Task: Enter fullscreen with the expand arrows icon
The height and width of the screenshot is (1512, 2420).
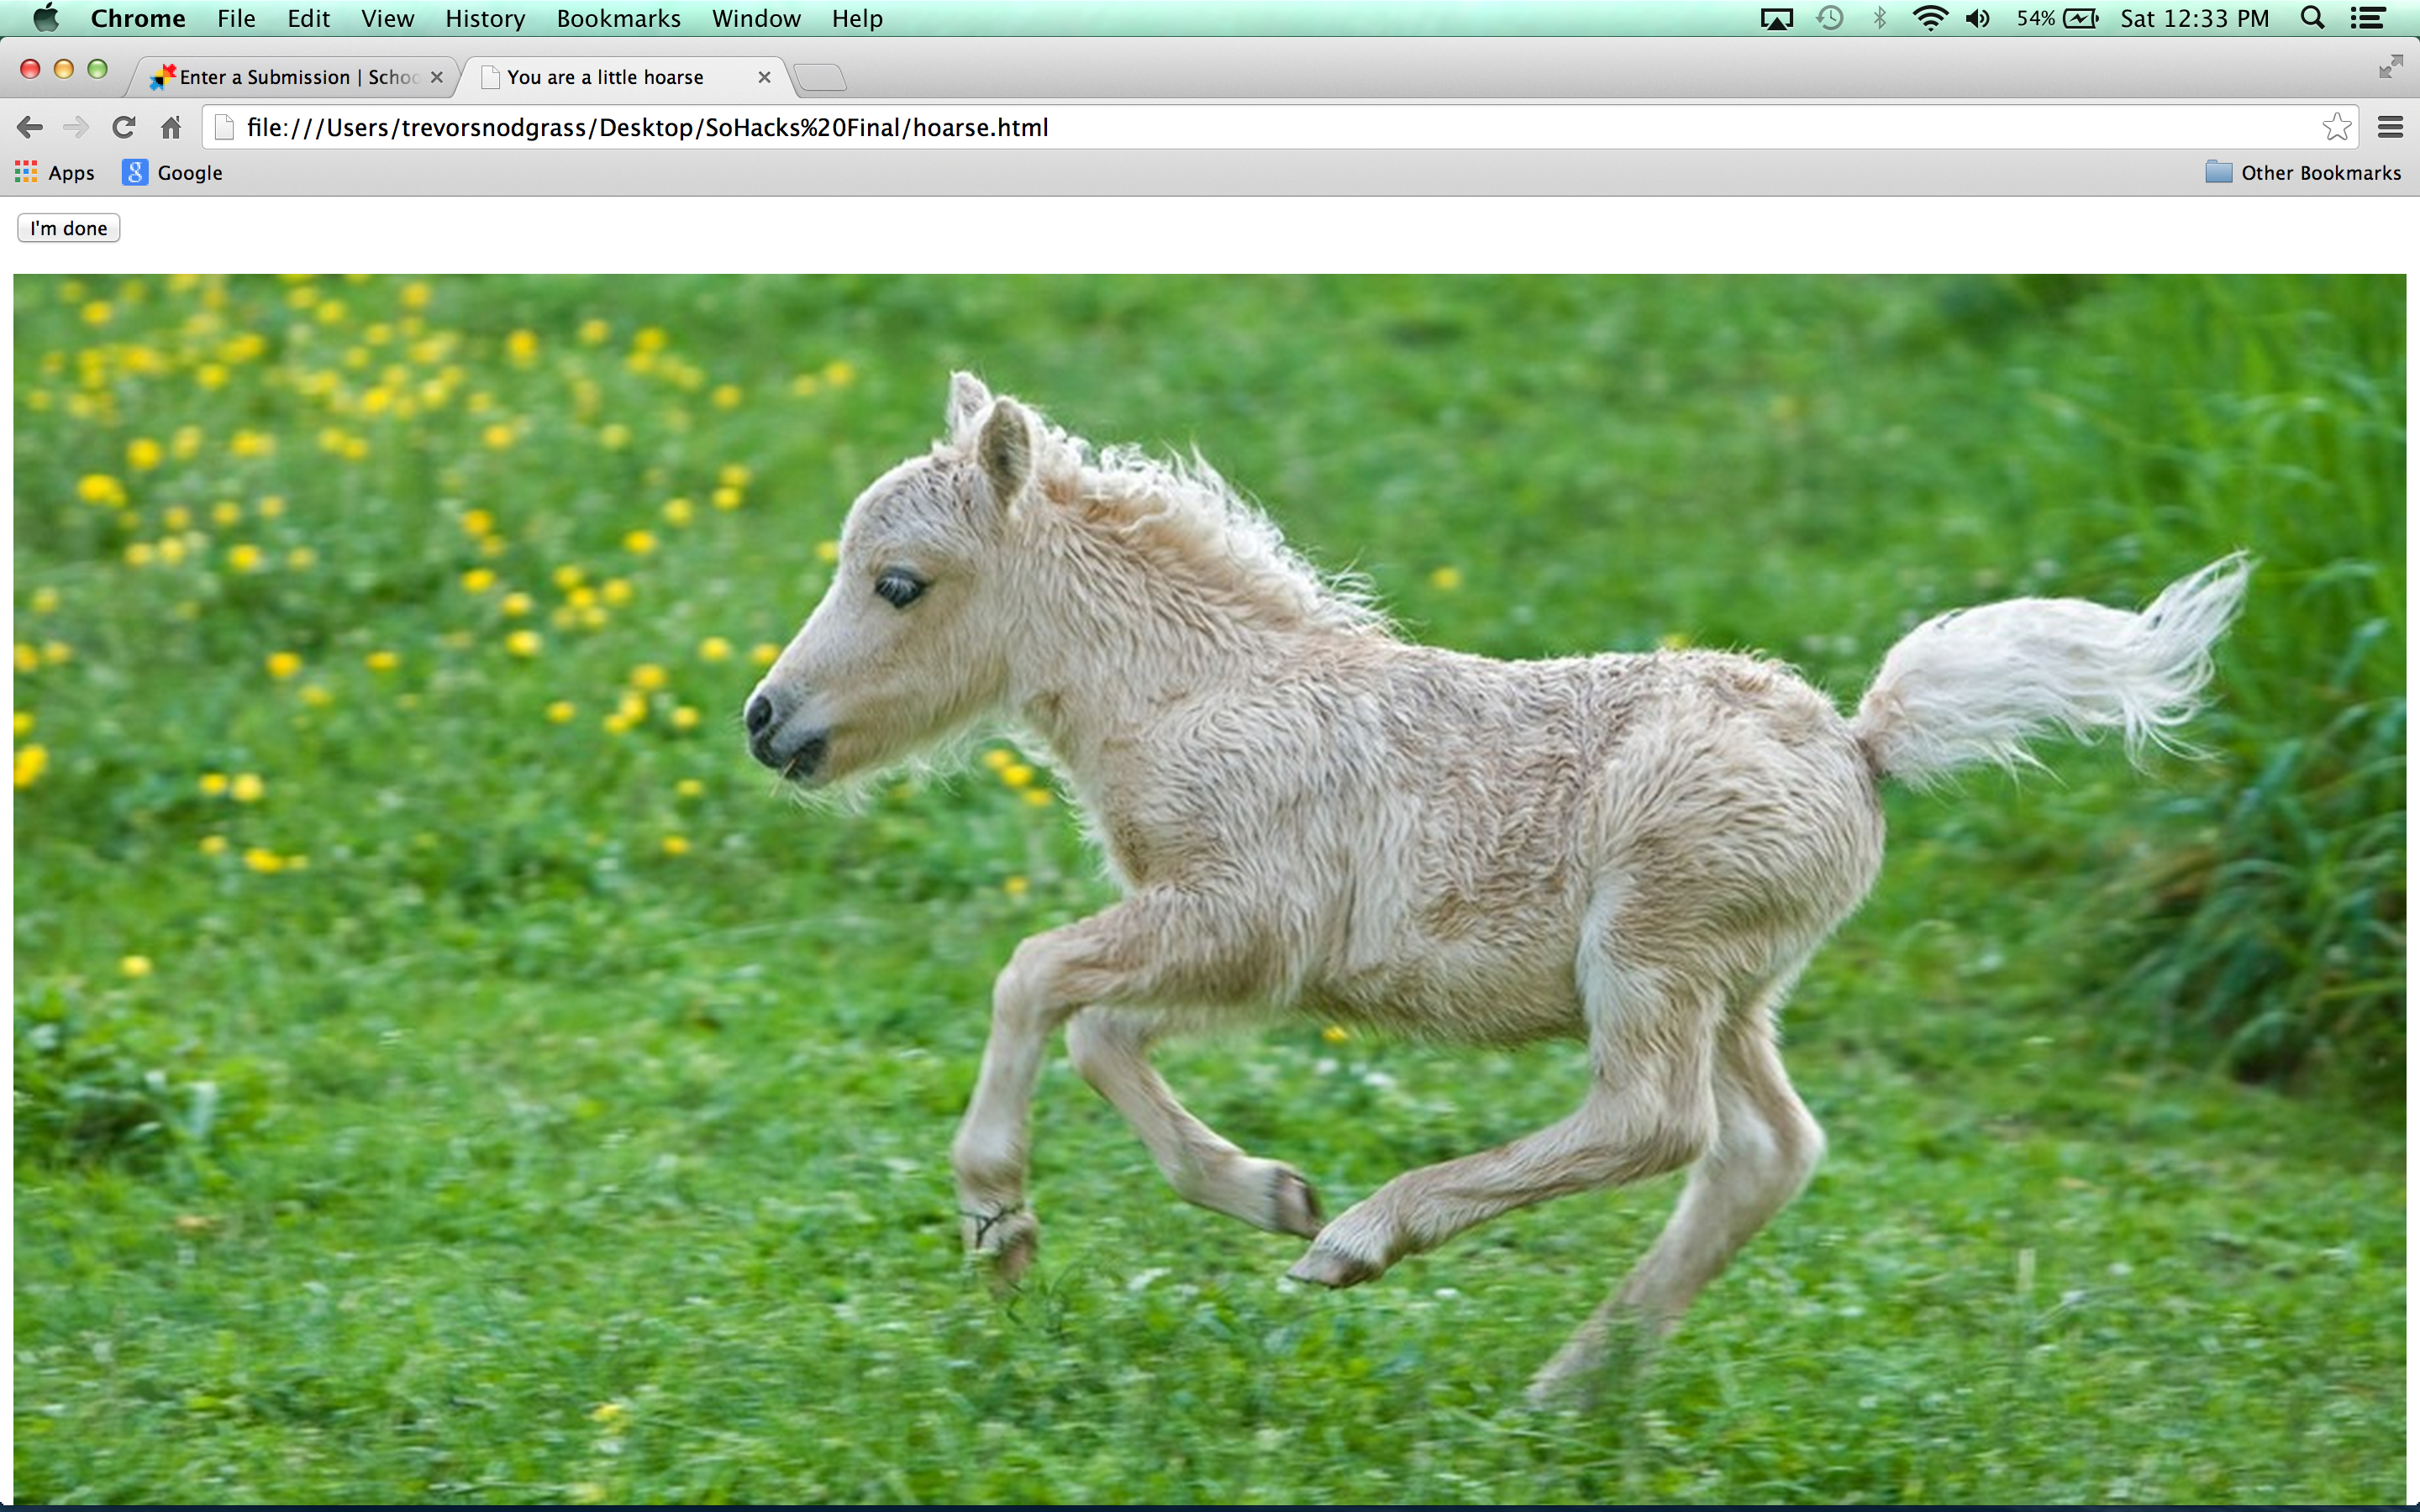Action: click(2390, 67)
